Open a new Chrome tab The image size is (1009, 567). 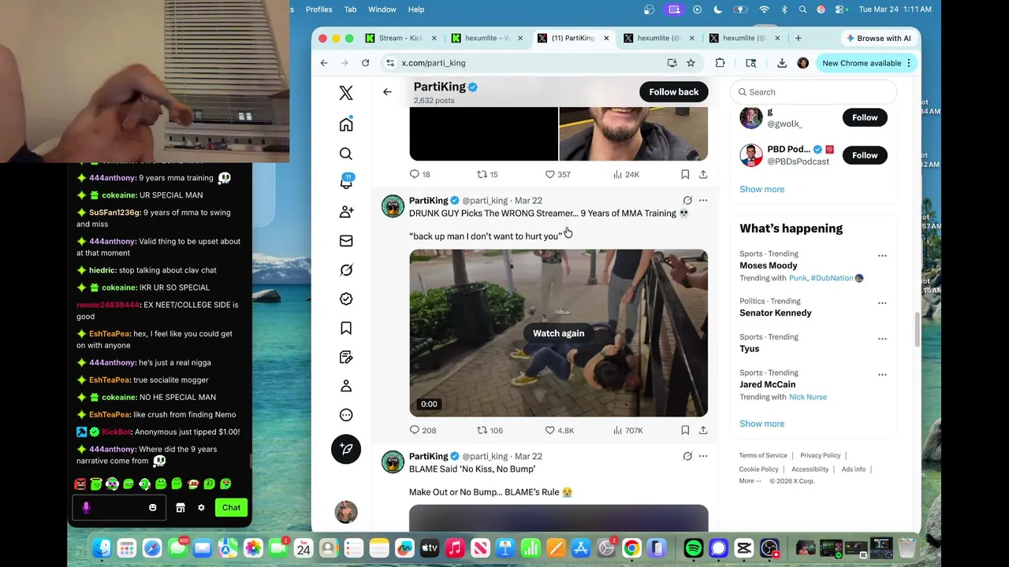point(798,38)
